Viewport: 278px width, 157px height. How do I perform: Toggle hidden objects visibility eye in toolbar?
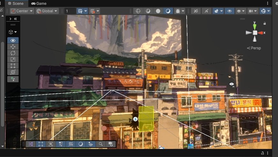tap(229, 11)
